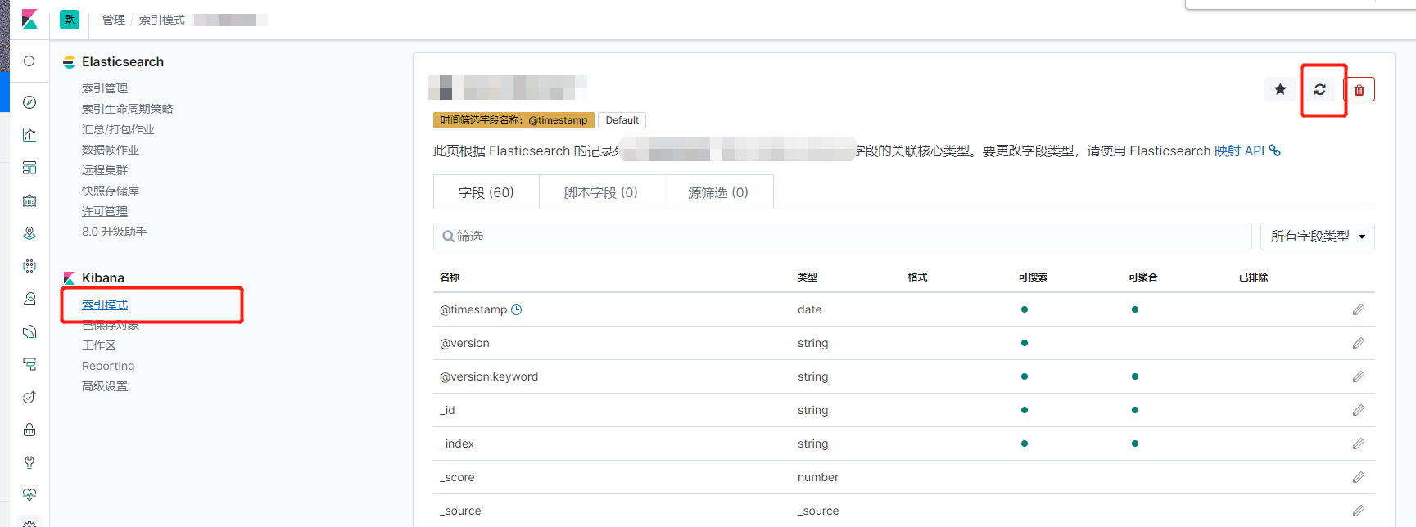Refresh the field list with reload icon
Image resolution: width=1416 pixels, height=527 pixels.
click(1320, 89)
